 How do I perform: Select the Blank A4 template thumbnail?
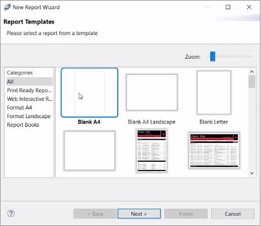89,93
